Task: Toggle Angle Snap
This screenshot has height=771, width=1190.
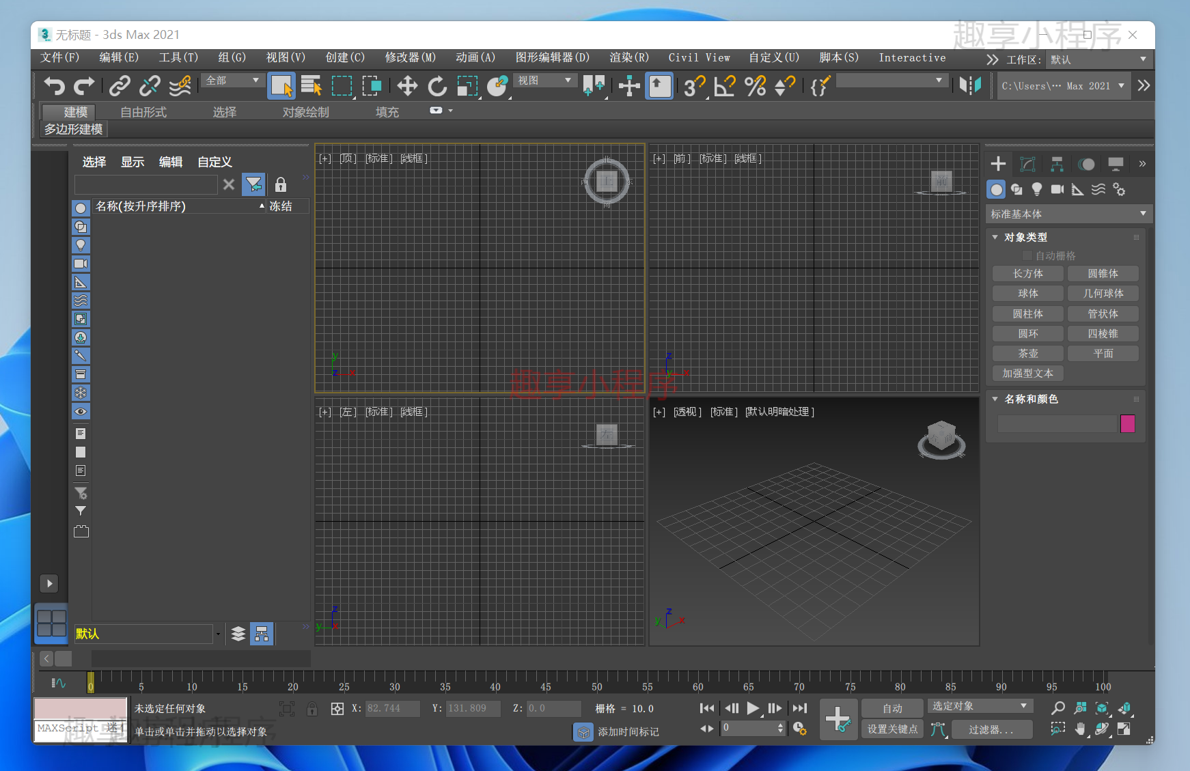Action: click(725, 86)
